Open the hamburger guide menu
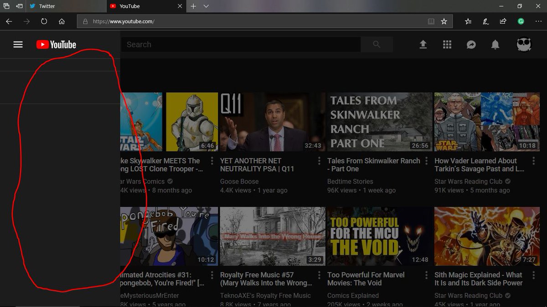 point(18,45)
